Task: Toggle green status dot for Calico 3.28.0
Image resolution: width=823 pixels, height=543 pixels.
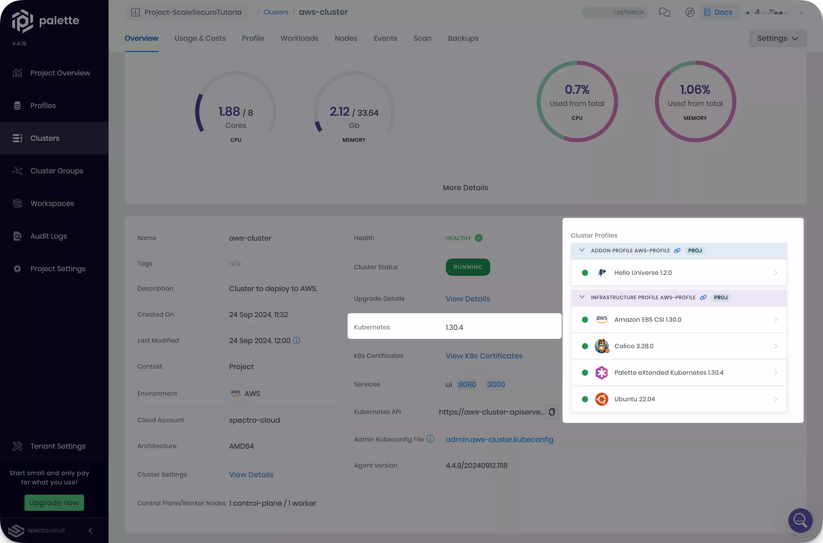Action: (585, 346)
